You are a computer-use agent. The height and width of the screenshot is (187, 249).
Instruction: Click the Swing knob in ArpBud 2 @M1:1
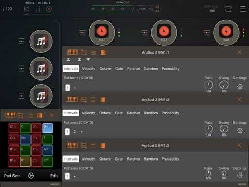224,85
